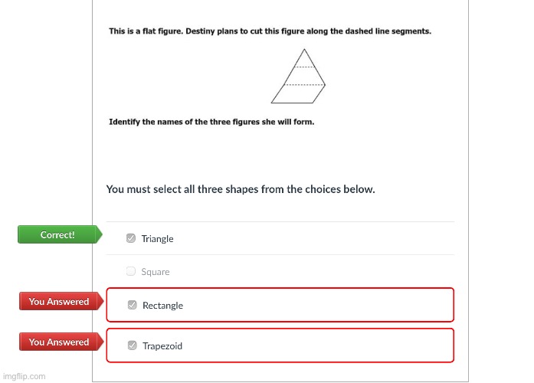
Task: Click the top triangle section of the figure
Action: coord(304,61)
